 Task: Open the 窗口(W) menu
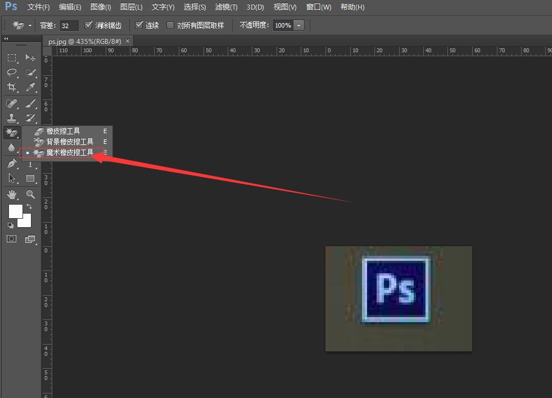319,7
